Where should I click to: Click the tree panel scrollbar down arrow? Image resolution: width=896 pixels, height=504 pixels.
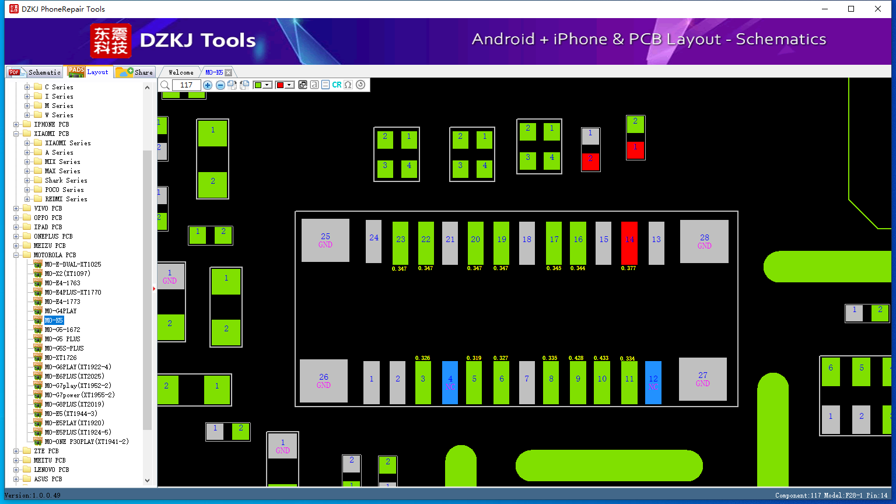tap(147, 481)
